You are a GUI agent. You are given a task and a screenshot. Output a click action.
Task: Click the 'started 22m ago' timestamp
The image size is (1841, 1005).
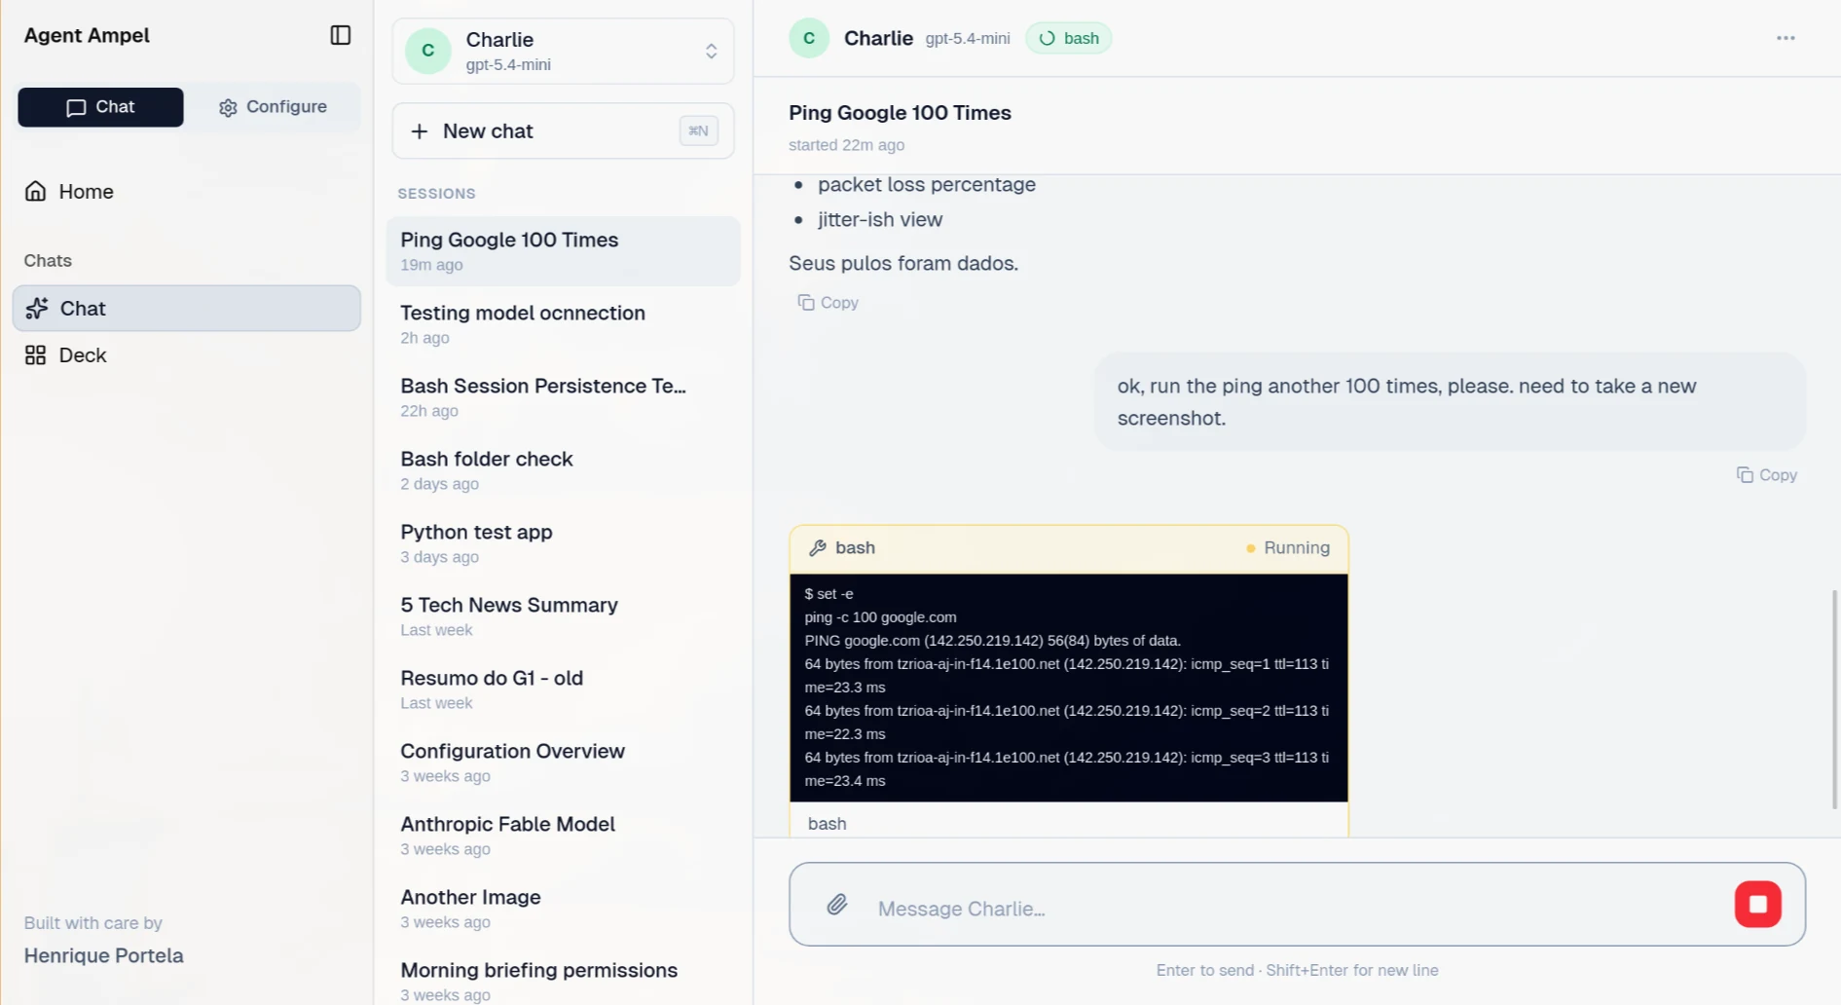click(x=846, y=145)
